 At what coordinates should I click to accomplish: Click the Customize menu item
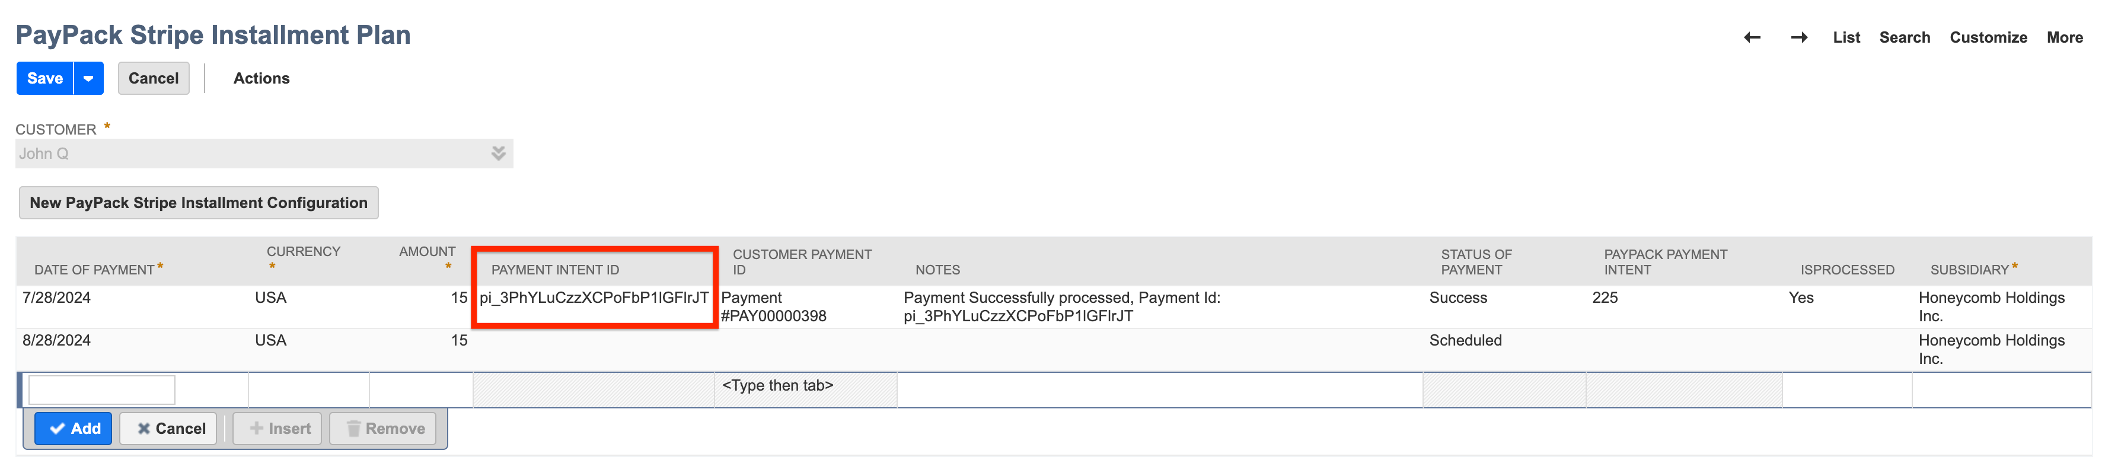(x=1989, y=37)
